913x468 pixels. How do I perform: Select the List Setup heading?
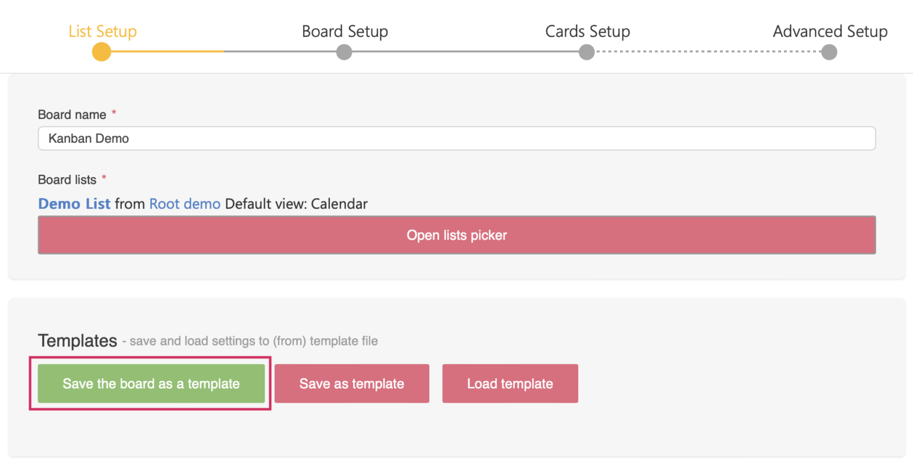click(x=102, y=32)
